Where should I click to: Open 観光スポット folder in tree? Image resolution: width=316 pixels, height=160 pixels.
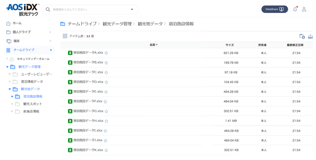[x=33, y=104]
